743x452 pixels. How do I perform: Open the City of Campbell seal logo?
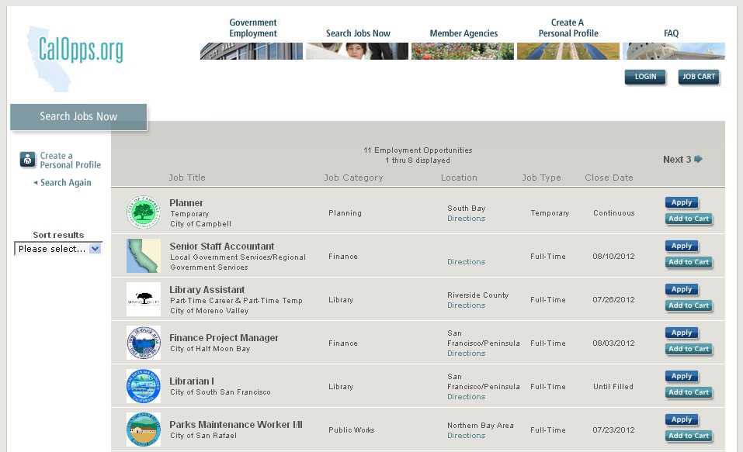coord(144,212)
